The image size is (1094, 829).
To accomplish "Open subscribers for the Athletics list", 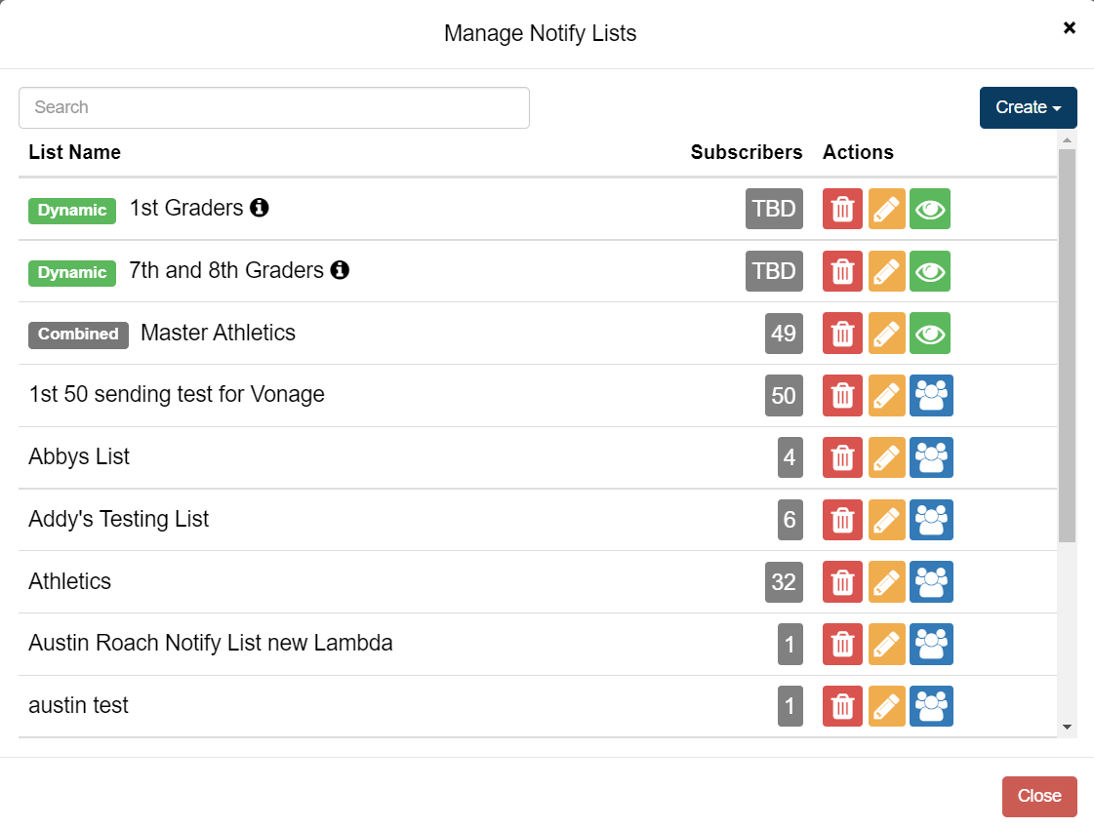I will [x=931, y=581].
